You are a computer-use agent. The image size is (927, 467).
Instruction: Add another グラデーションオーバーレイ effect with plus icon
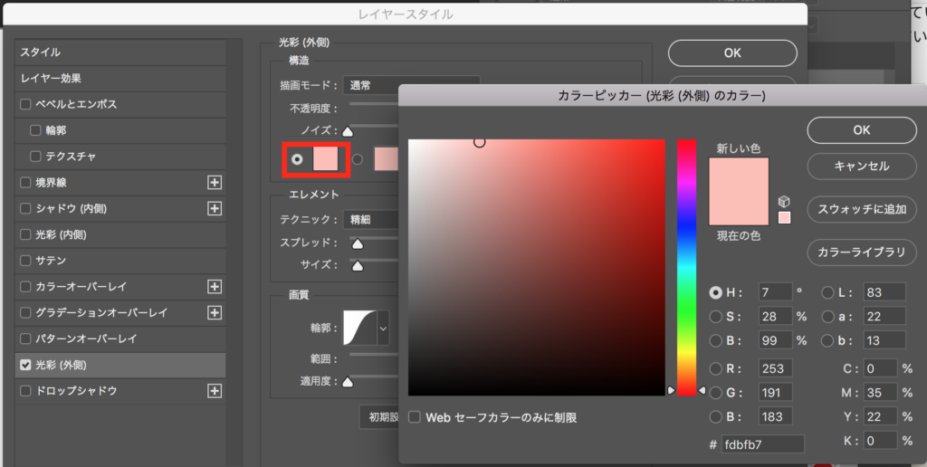(x=215, y=312)
